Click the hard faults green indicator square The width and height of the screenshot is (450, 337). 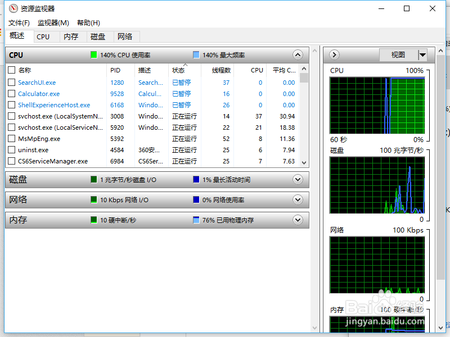click(93, 220)
